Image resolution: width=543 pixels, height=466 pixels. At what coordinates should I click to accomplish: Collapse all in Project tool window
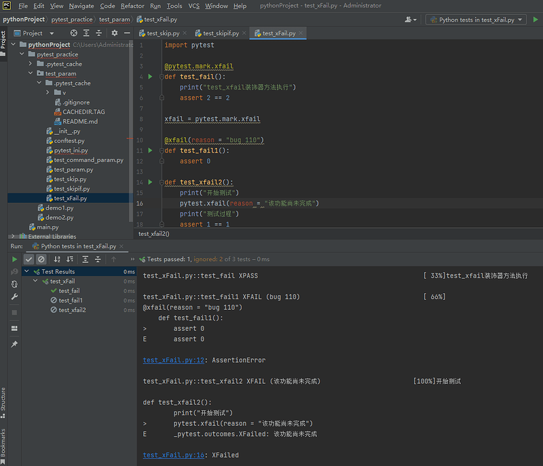tap(98, 33)
